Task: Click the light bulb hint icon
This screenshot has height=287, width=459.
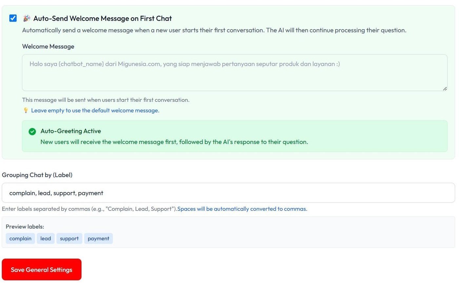Action: click(x=26, y=110)
